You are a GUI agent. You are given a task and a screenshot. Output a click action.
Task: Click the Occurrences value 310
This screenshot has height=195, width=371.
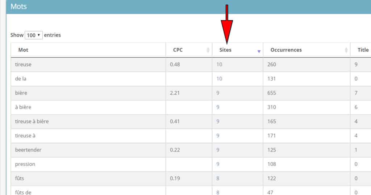coord(272,107)
